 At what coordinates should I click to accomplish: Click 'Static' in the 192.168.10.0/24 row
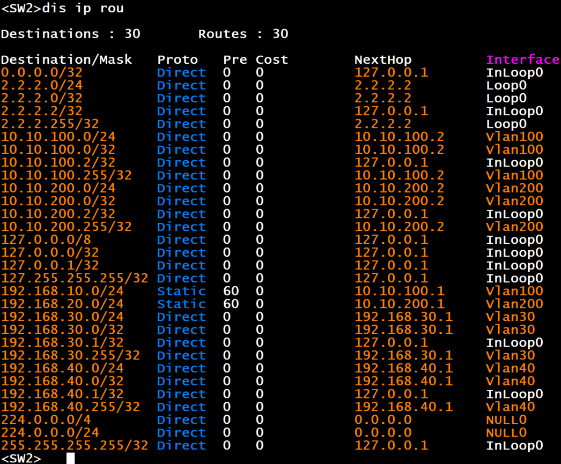181,291
